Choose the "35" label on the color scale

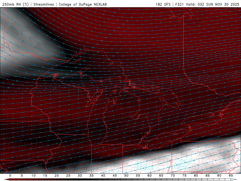click(x=91, y=176)
